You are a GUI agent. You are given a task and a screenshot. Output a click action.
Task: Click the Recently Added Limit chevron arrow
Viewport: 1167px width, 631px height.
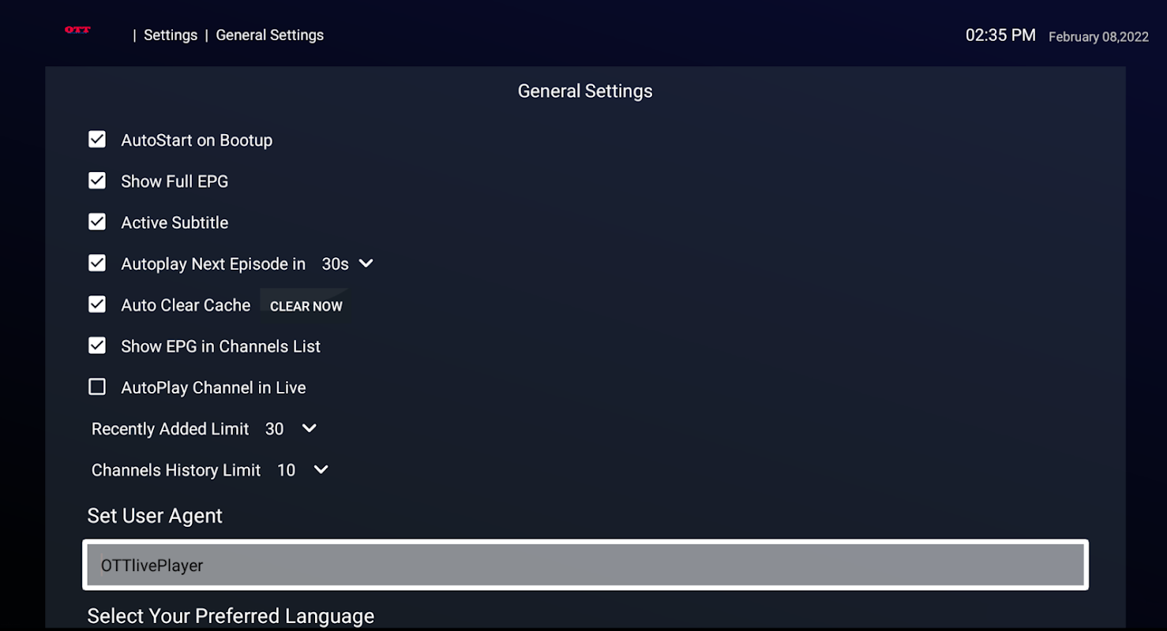point(310,428)
